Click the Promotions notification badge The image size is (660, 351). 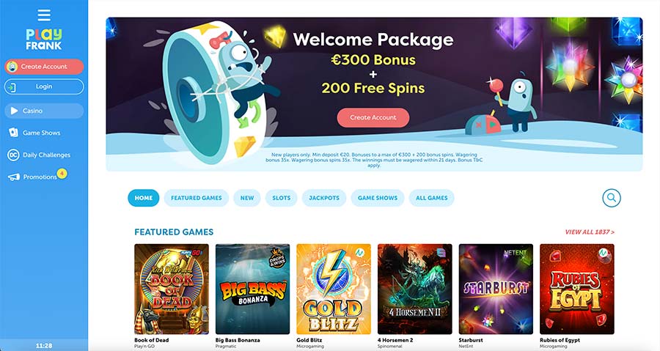(x=62, y=173)
